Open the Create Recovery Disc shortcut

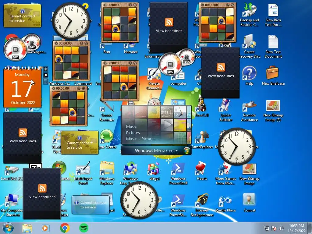coord(249,47)
